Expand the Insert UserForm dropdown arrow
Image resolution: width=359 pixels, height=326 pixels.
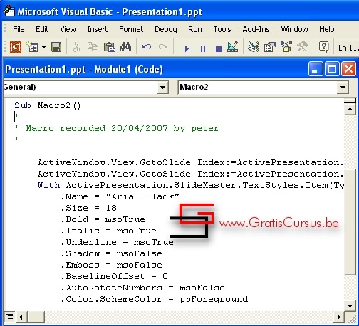click(43, 47)
